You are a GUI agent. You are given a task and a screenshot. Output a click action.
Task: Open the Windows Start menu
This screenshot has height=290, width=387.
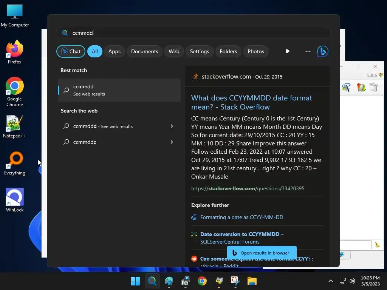[135, 281]
